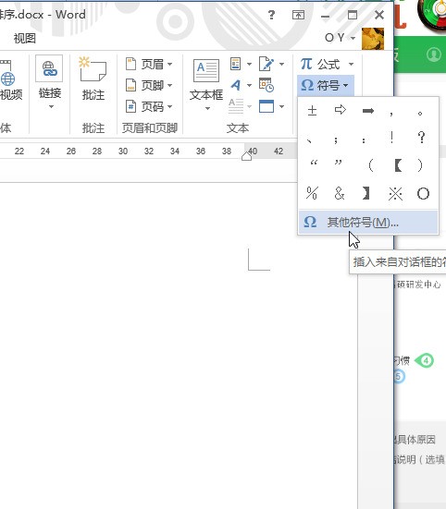Insert the plus-minus symbol
The width and height of the screenshot is (446, 509).
point(312,111)
